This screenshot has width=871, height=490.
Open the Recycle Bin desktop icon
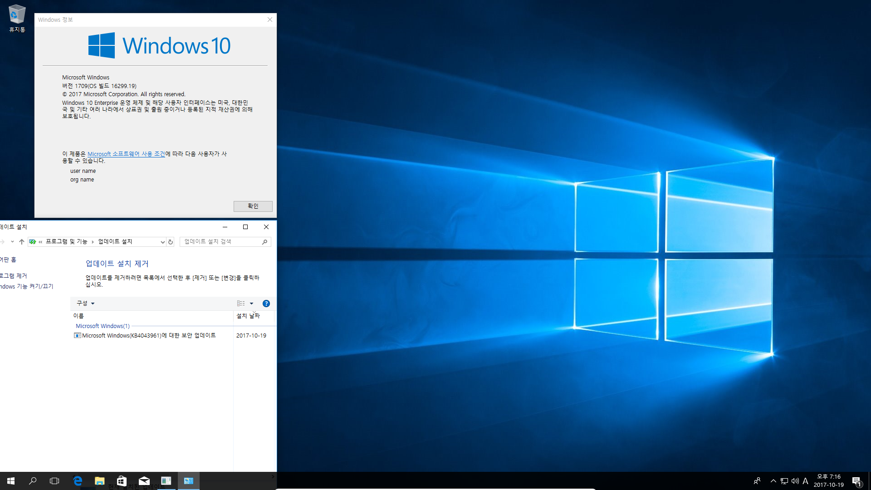coord(17,18)
